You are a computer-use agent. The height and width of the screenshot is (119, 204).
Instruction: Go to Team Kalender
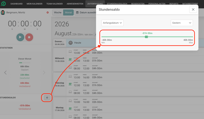(55, 4)
